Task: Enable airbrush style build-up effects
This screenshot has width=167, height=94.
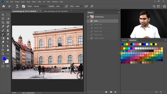Action: [86, 6]
